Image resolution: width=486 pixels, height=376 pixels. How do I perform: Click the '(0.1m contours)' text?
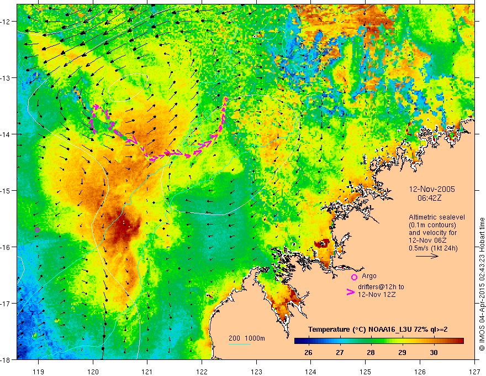pos(432,225)
